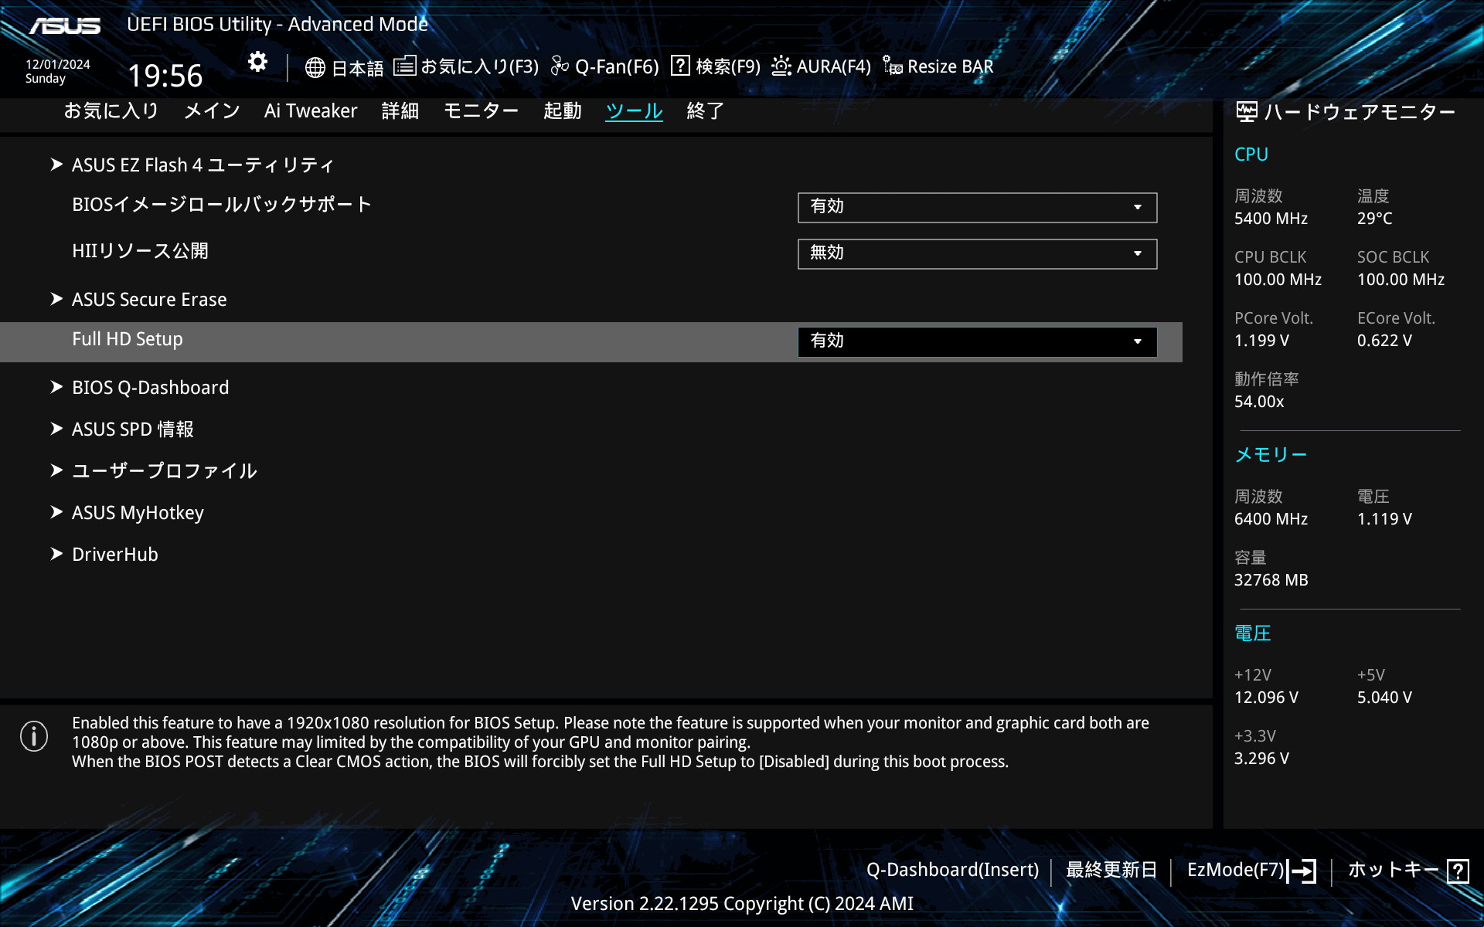1484x927 pixels.
Task: Click CPU frequency value 5400 MHz
Action: point(1271,219)
